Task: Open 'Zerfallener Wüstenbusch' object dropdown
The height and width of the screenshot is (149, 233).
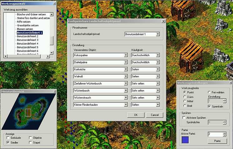Action: (126, 84)
